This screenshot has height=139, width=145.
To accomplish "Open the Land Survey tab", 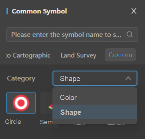I will coord(78,55).
